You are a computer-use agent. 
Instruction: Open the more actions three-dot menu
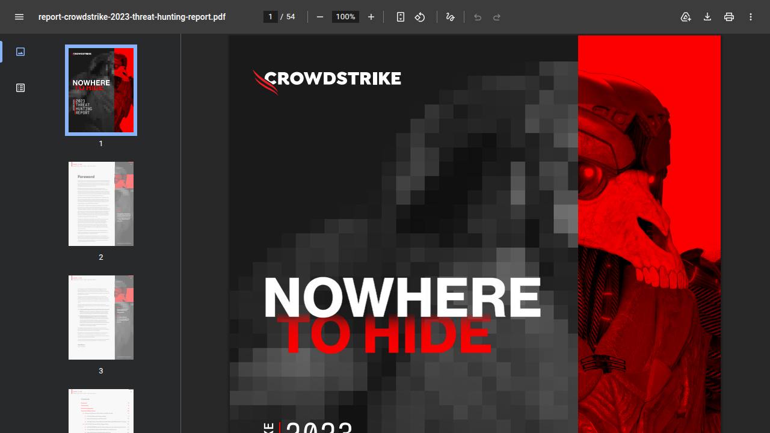pyautogui.click(x=751, y=17)
